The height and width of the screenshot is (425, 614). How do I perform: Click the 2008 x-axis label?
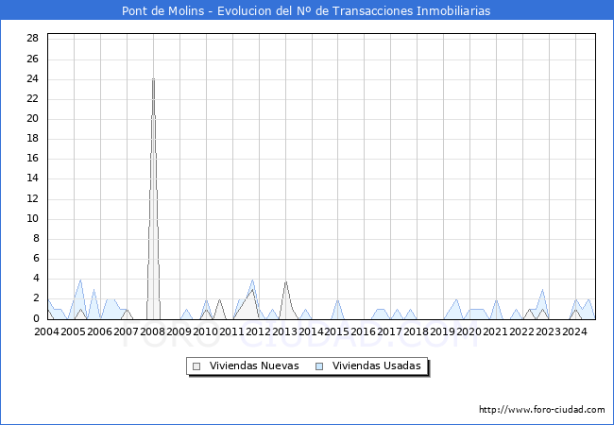(152, 331)
